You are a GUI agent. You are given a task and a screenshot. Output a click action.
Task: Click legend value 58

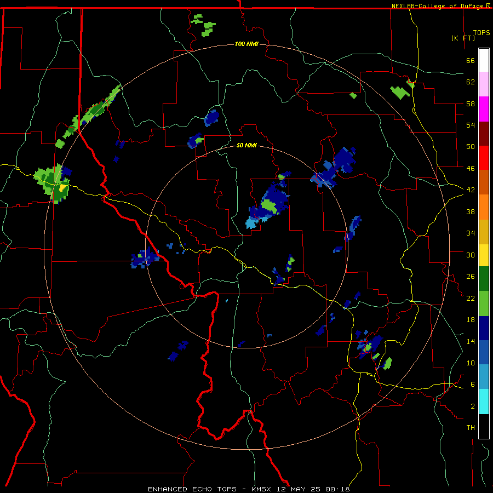(471, 104)
